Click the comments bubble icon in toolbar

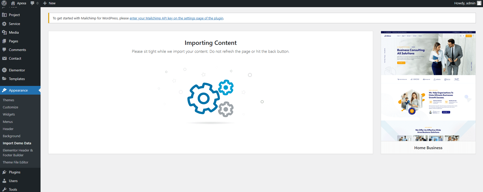[x=32, y=3]
